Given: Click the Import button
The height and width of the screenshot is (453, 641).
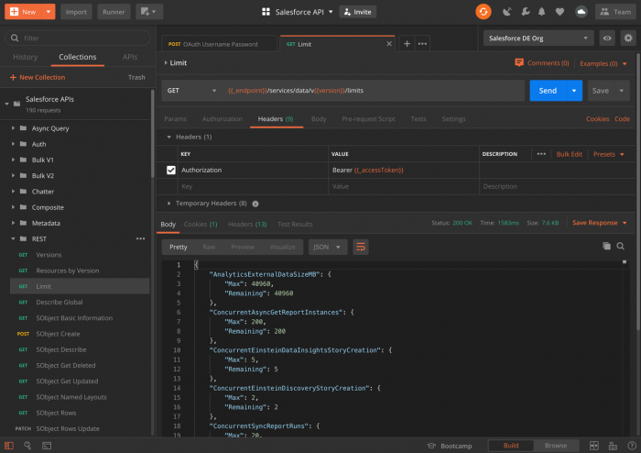Looking at the screenshot, I should [x=76, y=12].
